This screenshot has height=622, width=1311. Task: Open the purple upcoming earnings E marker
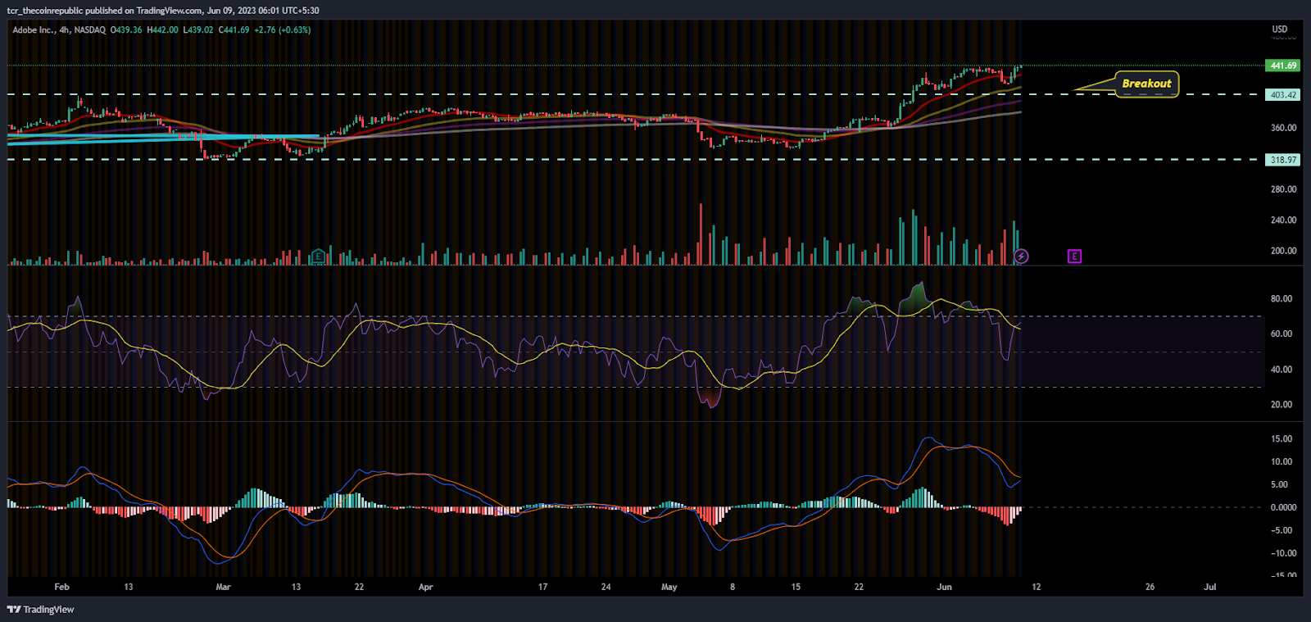point(1074,257)
